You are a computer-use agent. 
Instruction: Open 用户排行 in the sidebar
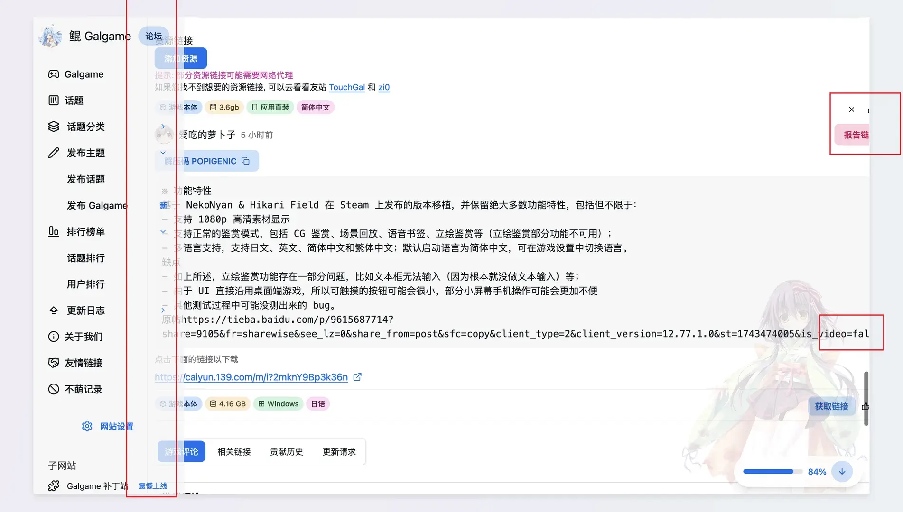(x=86, y=284)
